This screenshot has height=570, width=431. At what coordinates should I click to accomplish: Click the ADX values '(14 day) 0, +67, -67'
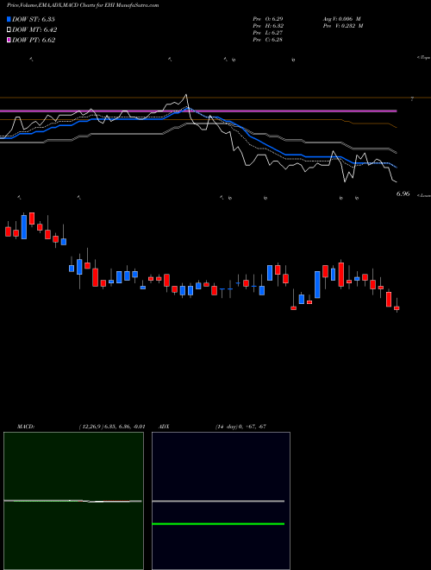pyautogui.click(x=241, y=427)
